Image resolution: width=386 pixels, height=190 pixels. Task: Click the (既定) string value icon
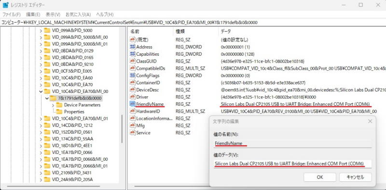[x=132, y=39]
